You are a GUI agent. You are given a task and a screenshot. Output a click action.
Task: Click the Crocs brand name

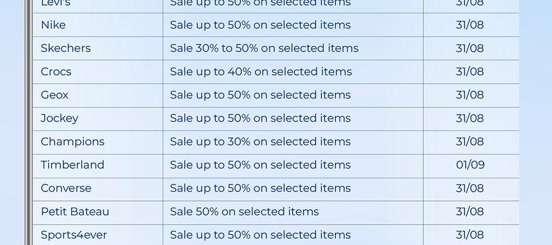[x=56, y=72]
